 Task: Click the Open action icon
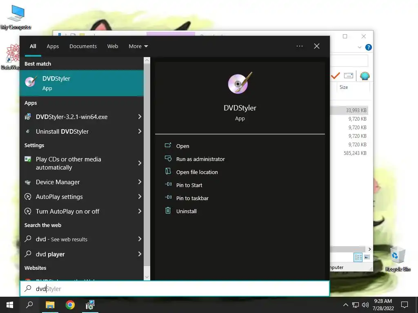(x=168, y=145)
